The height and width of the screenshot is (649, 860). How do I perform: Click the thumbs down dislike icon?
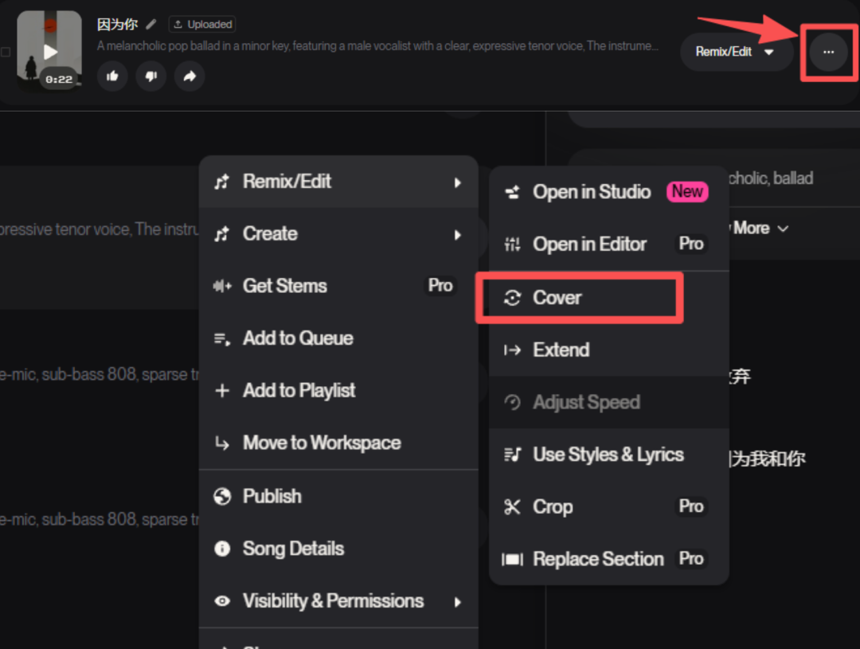coord(150,76)
